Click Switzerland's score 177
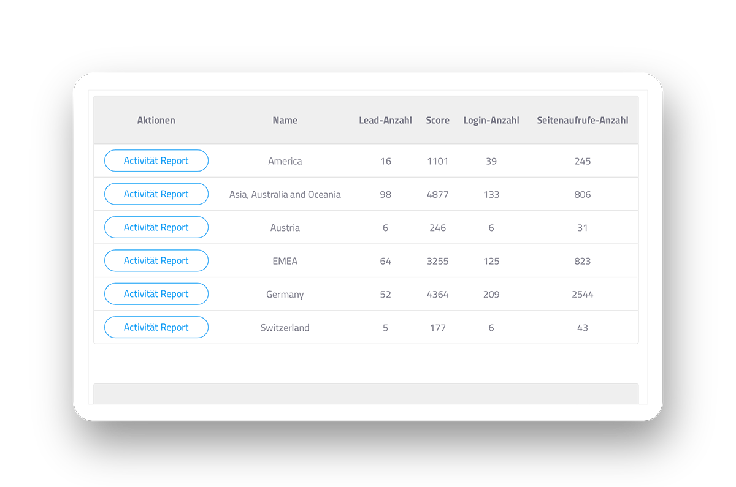This screenshot has height=487, width=736. tap(438, 328)
